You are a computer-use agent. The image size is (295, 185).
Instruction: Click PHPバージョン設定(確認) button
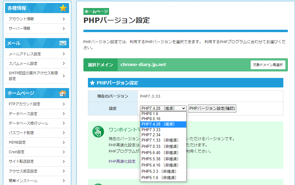(212, 108)
